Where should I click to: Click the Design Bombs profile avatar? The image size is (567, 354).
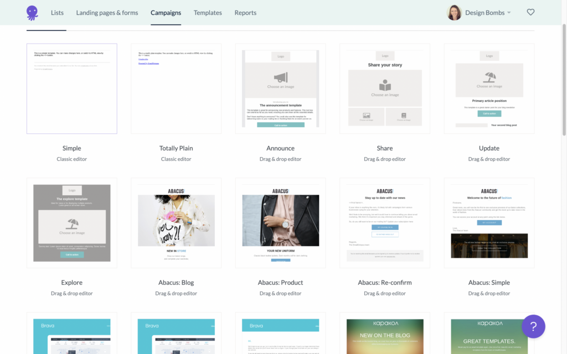click(454, 13)
